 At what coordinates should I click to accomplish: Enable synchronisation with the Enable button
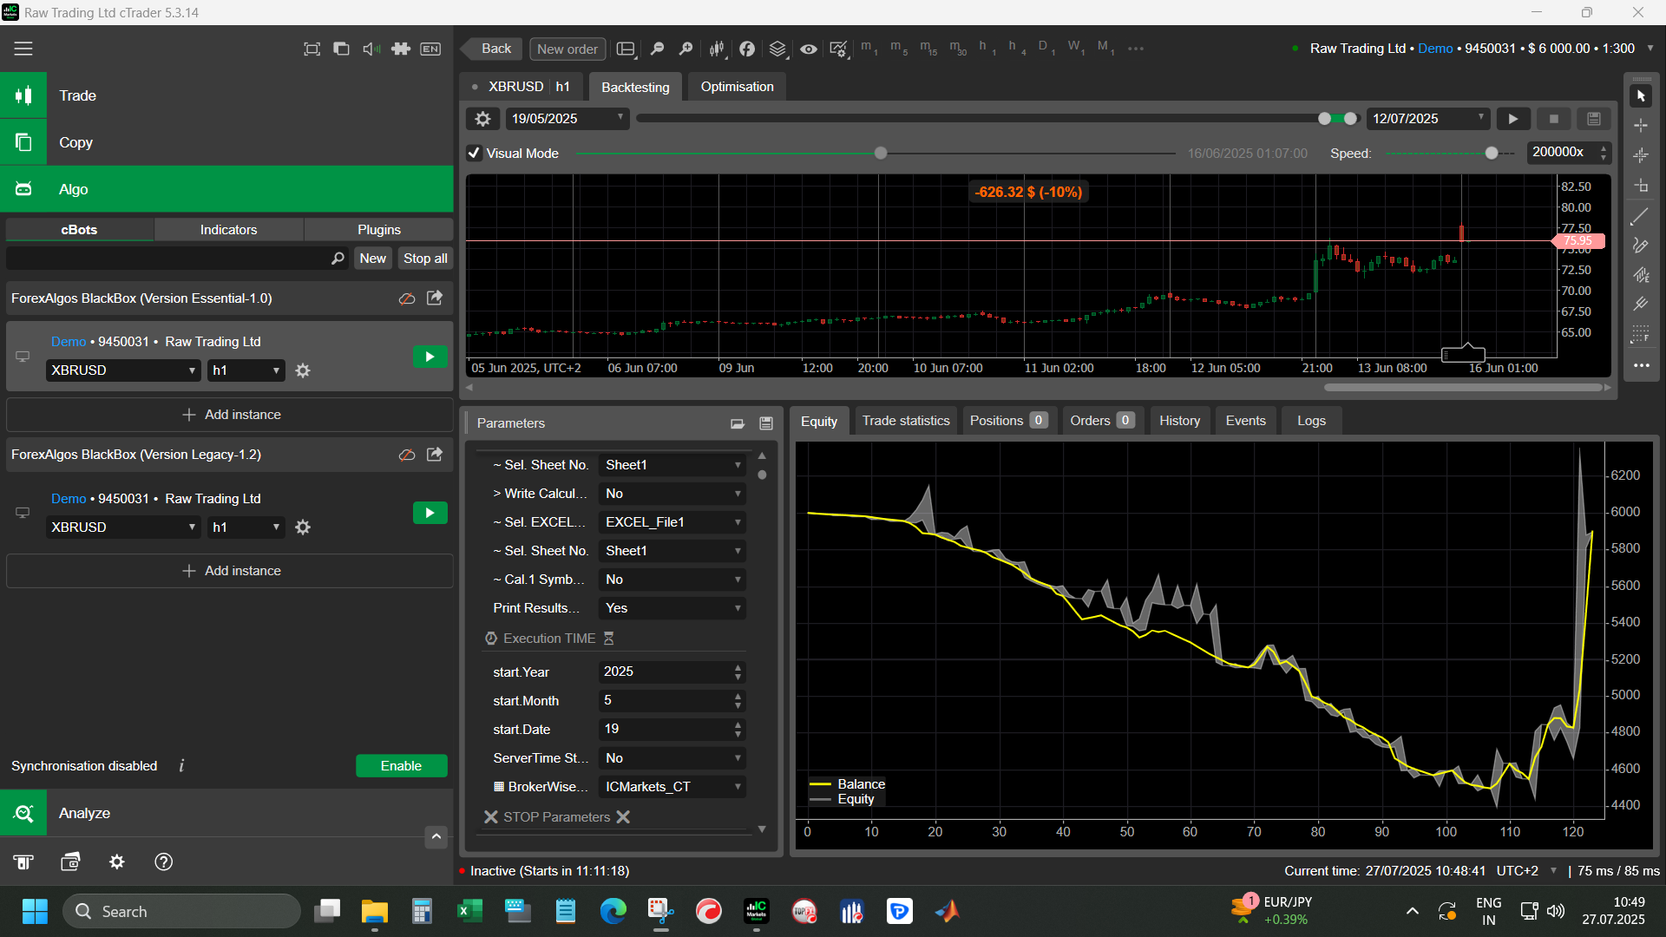pyautogui.click(x=401, y=766)
